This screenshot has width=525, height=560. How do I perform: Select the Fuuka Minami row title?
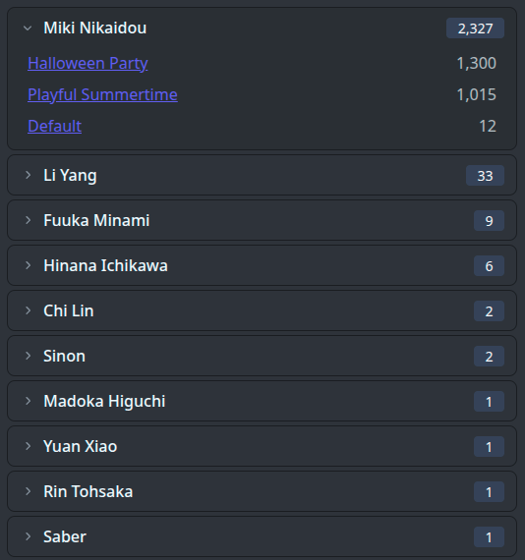[96, 220]
